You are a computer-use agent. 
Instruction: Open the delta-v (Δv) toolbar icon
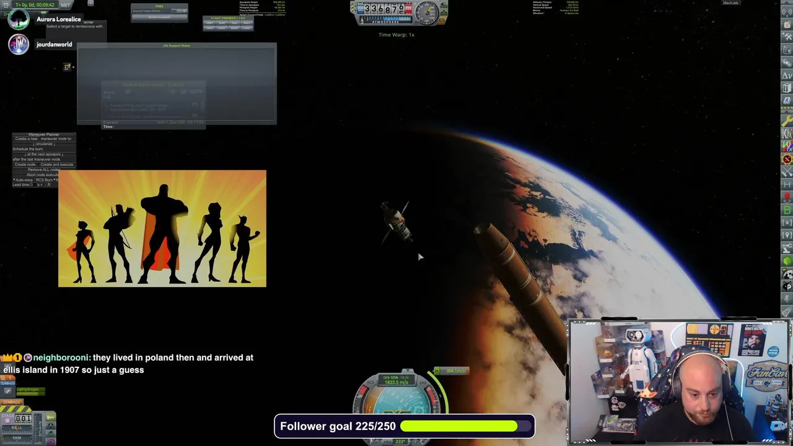[x=787, y=74]
